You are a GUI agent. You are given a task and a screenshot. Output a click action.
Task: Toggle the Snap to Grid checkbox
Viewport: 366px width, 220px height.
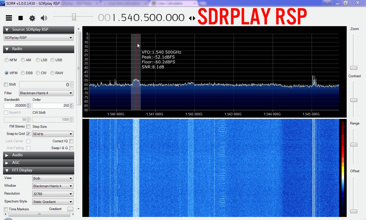coord(28,134)
